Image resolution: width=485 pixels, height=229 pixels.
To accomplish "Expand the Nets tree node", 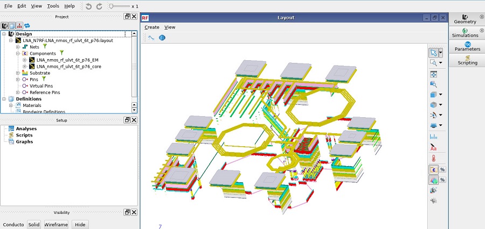I will click(18, 47).
